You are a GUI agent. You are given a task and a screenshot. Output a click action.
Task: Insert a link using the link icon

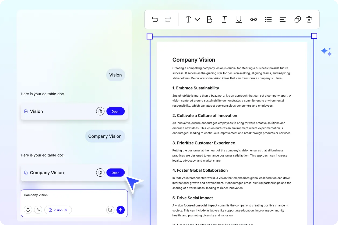tap(253, 20)
